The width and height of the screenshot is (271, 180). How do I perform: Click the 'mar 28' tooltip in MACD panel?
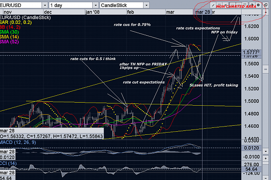point(7,152)
